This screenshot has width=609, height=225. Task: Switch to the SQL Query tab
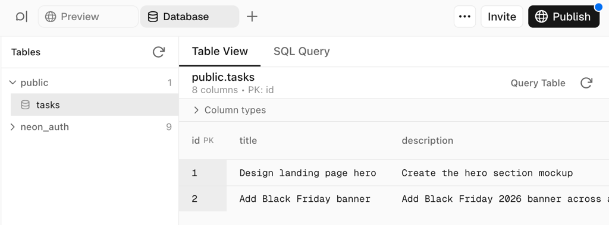point(302,51)
